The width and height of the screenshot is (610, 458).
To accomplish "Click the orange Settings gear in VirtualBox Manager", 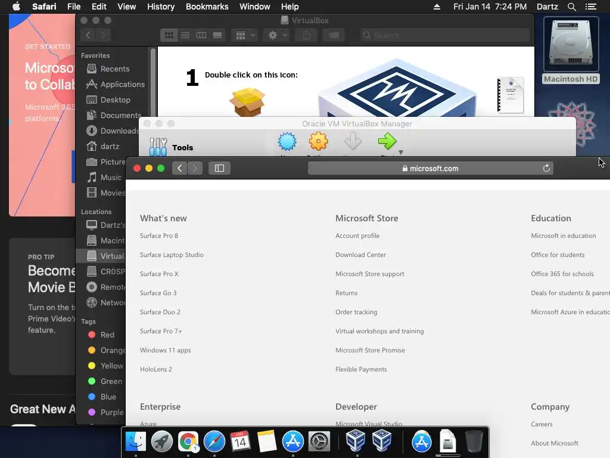I will pos(318,142).
